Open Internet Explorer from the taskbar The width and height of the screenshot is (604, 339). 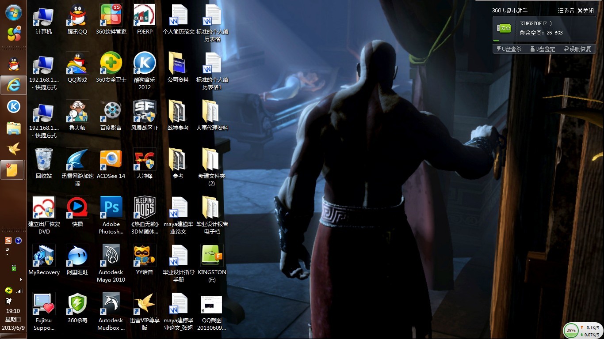click(x=13, y=85)
